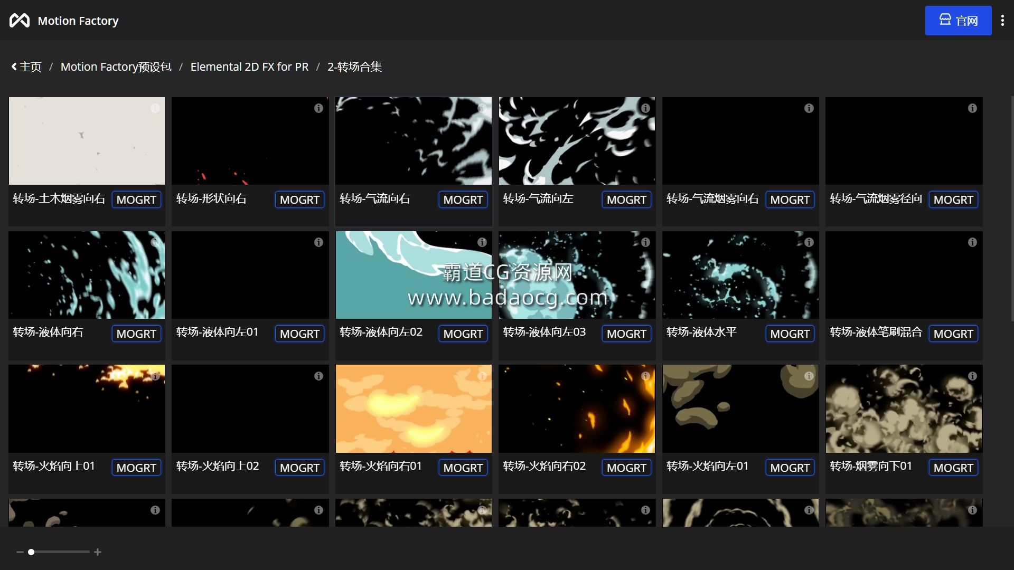The height and width of the screenshot is (570, 1014).
Task: Click MOGRT badge for 转场-液体向左02
Action: (463, 334)
